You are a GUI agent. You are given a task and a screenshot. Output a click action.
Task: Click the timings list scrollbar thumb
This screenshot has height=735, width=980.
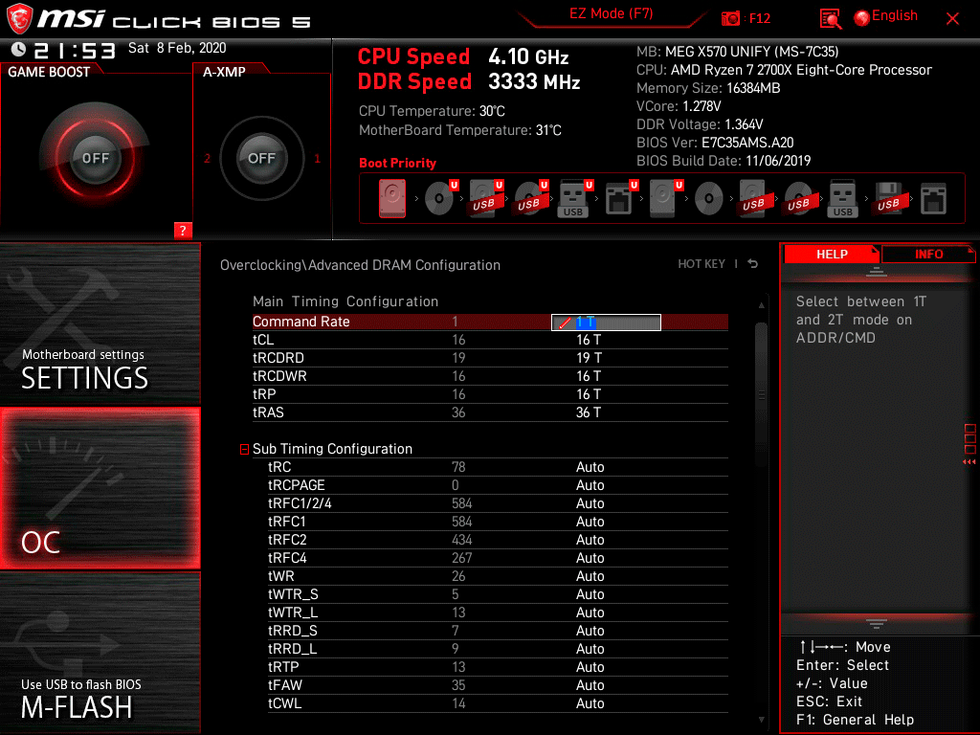pos(761,394)
